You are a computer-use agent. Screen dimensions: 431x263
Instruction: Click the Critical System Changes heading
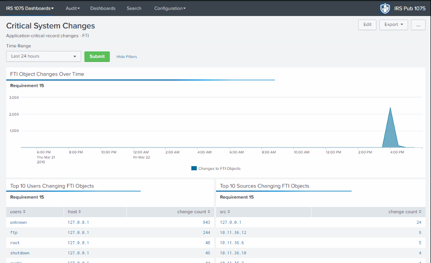[x=50, y=25]
